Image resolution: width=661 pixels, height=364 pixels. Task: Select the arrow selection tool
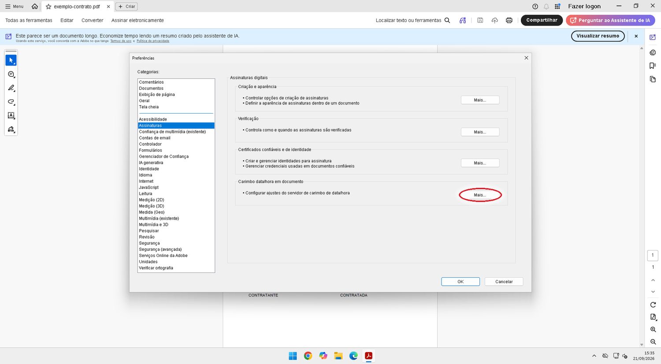pos(11,60)
